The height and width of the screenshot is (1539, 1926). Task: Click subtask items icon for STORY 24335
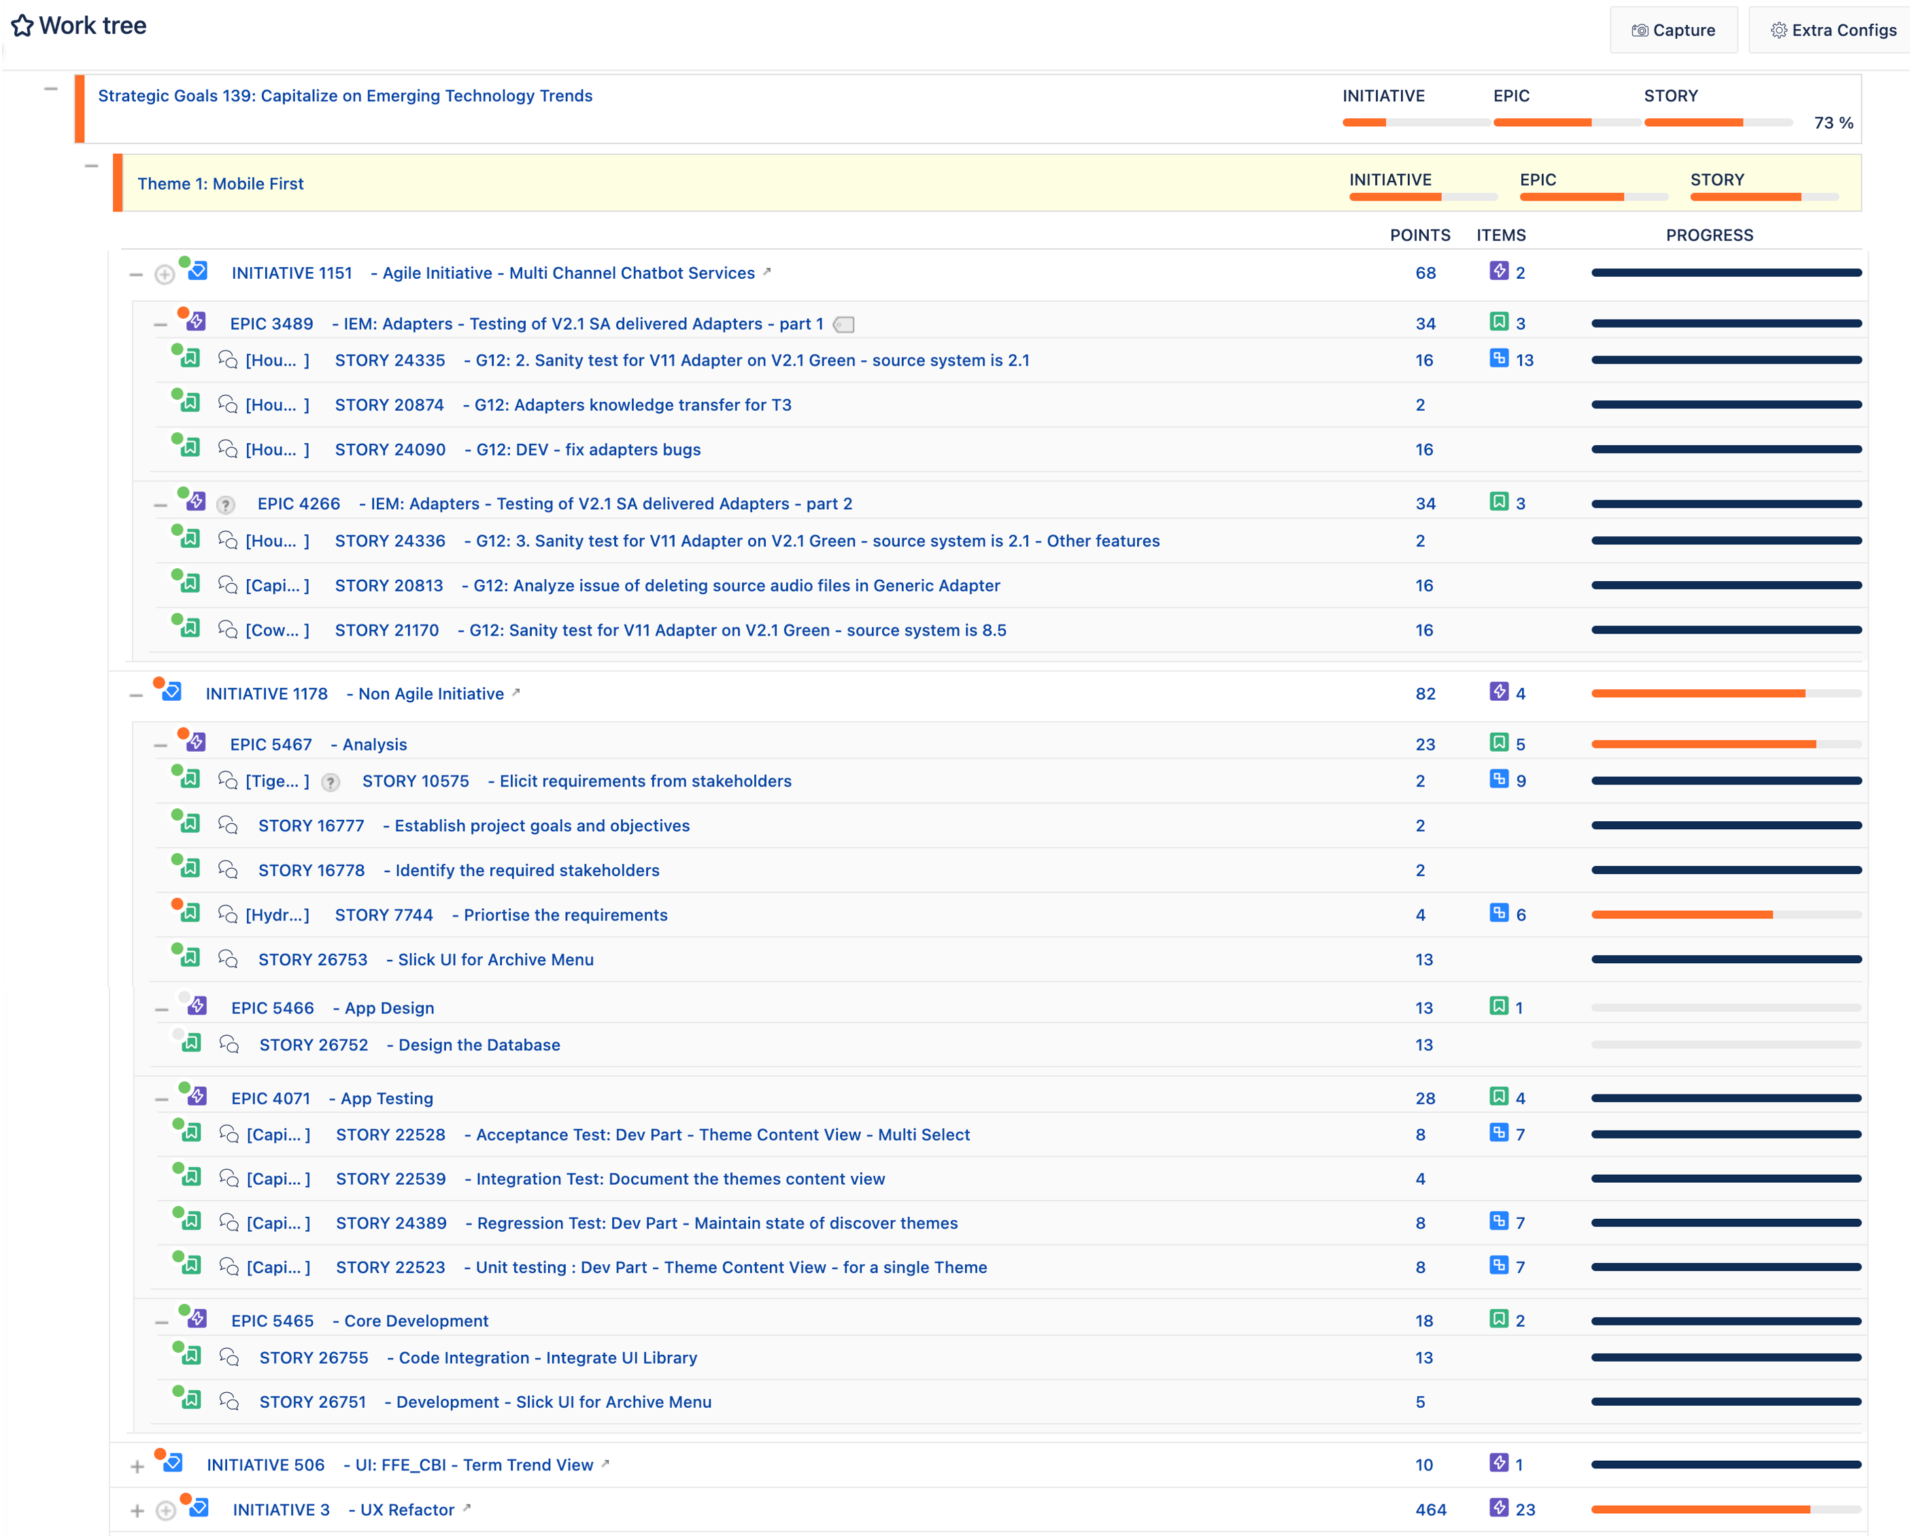point(1513,362)
